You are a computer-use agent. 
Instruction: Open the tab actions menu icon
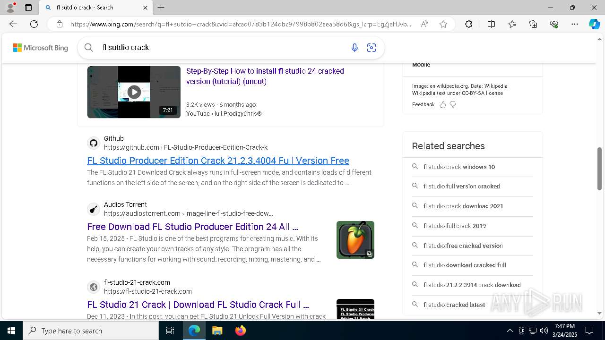point(28,8)
